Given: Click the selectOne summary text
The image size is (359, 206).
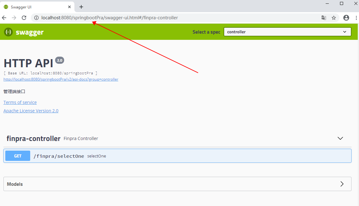Looking at the screenshot, I should coord(97,156).
